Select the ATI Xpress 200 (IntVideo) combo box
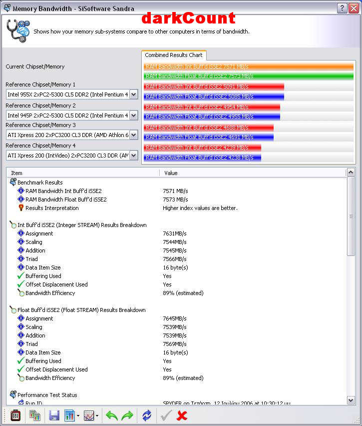Viewport: 362px width, 426px height. pyautogui.click(x=72, y=155)
